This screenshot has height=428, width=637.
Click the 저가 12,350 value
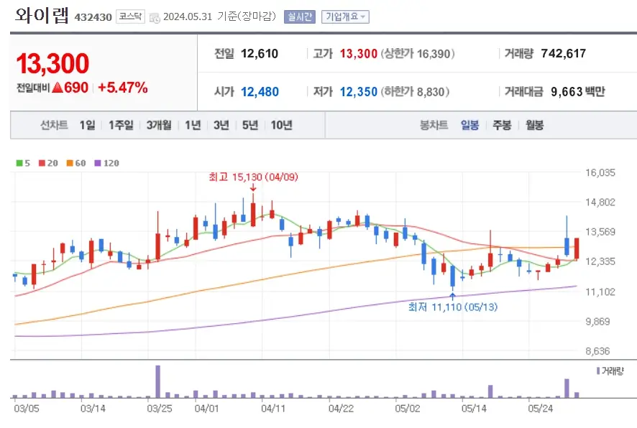[359, 92]
